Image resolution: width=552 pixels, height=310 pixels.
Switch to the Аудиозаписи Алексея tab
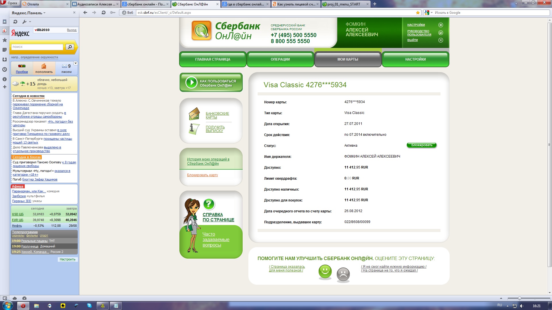(95, 4)
